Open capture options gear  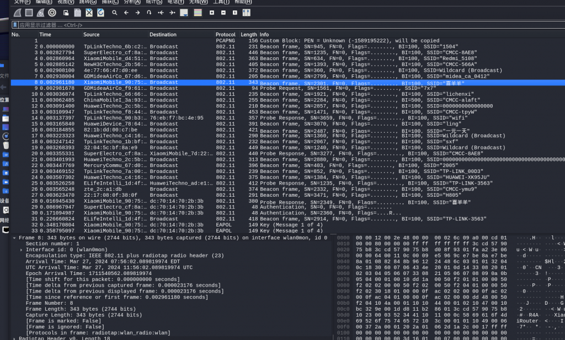pos(52,13)
